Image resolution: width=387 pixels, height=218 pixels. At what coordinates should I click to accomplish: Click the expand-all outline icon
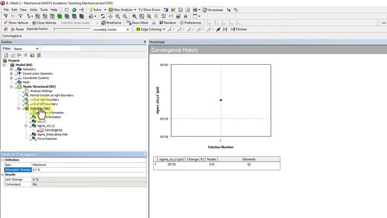click(25, 55)
